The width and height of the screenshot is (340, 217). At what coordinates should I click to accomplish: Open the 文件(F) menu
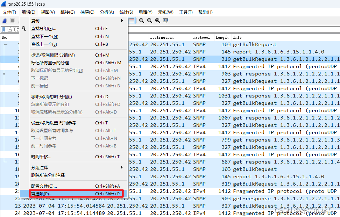click(x=9, y=12)
